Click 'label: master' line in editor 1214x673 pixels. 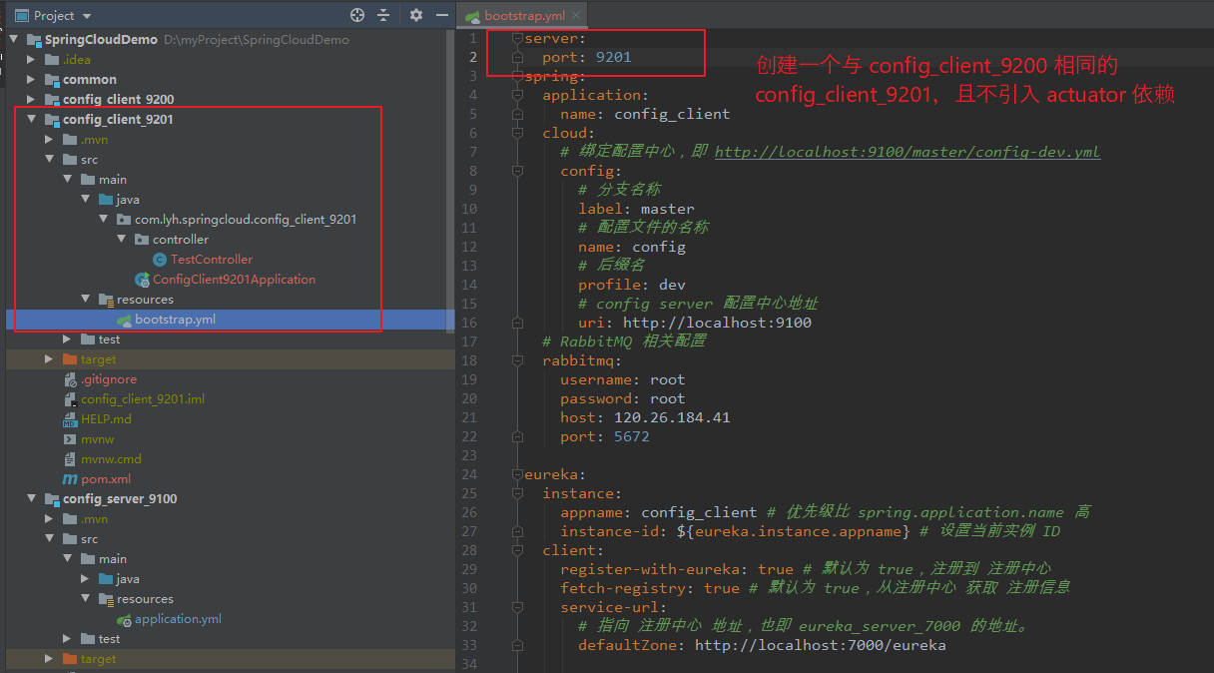[636, 209]
